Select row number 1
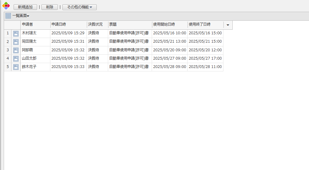Screen dimensions: 309x170 click(x=8, y=33)
